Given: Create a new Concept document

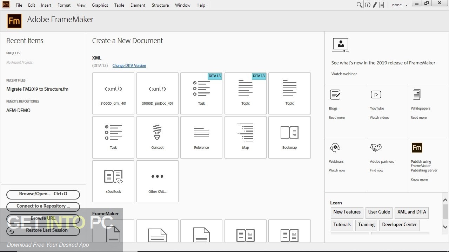Looking at the screenshot, I should pos(158,137).
